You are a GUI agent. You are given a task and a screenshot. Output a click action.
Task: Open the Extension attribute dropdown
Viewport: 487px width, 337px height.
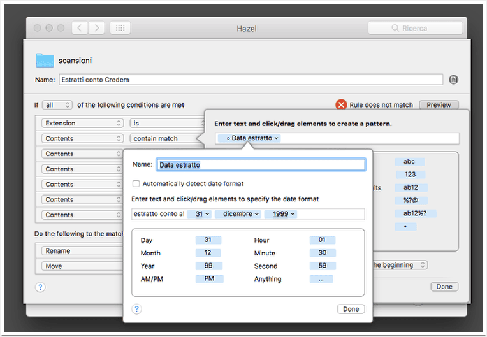pos(82,123)
